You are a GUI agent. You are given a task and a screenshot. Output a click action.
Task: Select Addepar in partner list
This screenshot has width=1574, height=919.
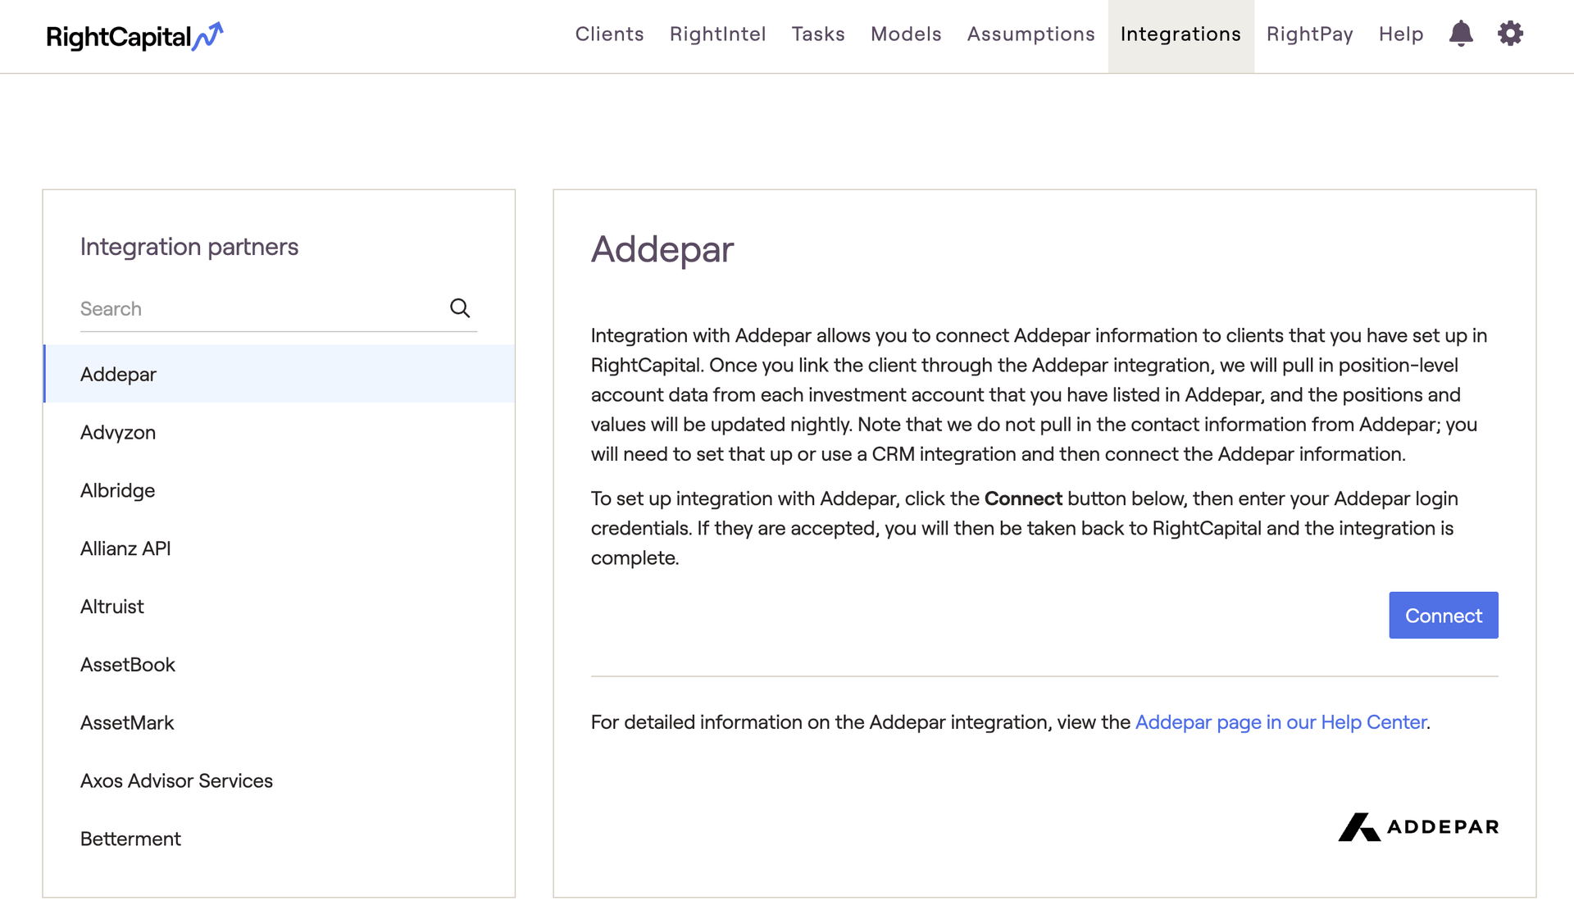279,374
